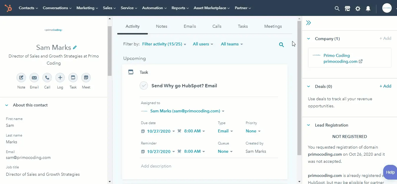Open the Marketing menu
This screenshot has height=184, width=397.
pos(87,8)
